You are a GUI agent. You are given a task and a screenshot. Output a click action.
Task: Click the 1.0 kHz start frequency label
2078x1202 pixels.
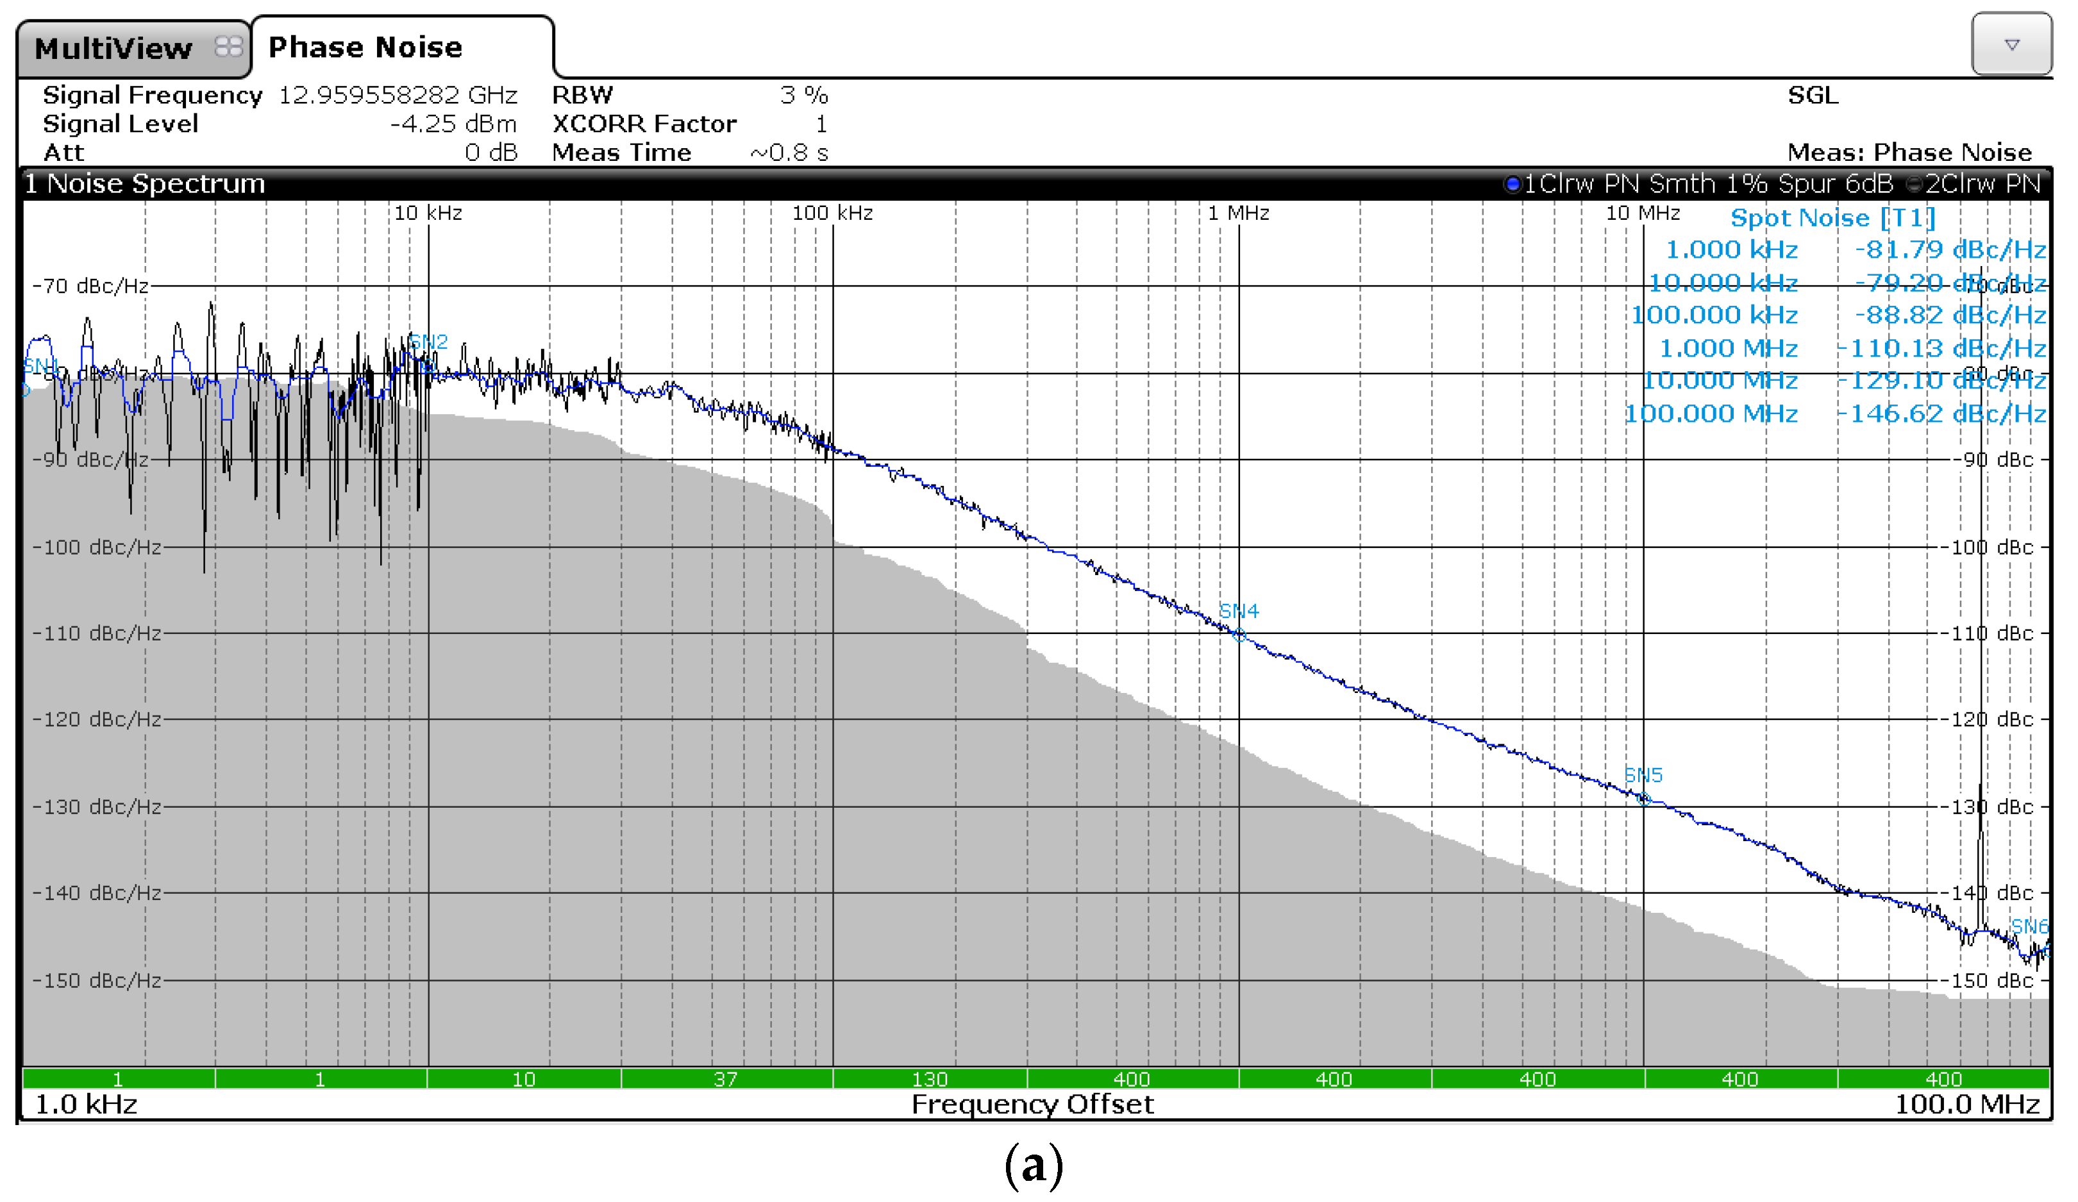(x=86, y=1104)
